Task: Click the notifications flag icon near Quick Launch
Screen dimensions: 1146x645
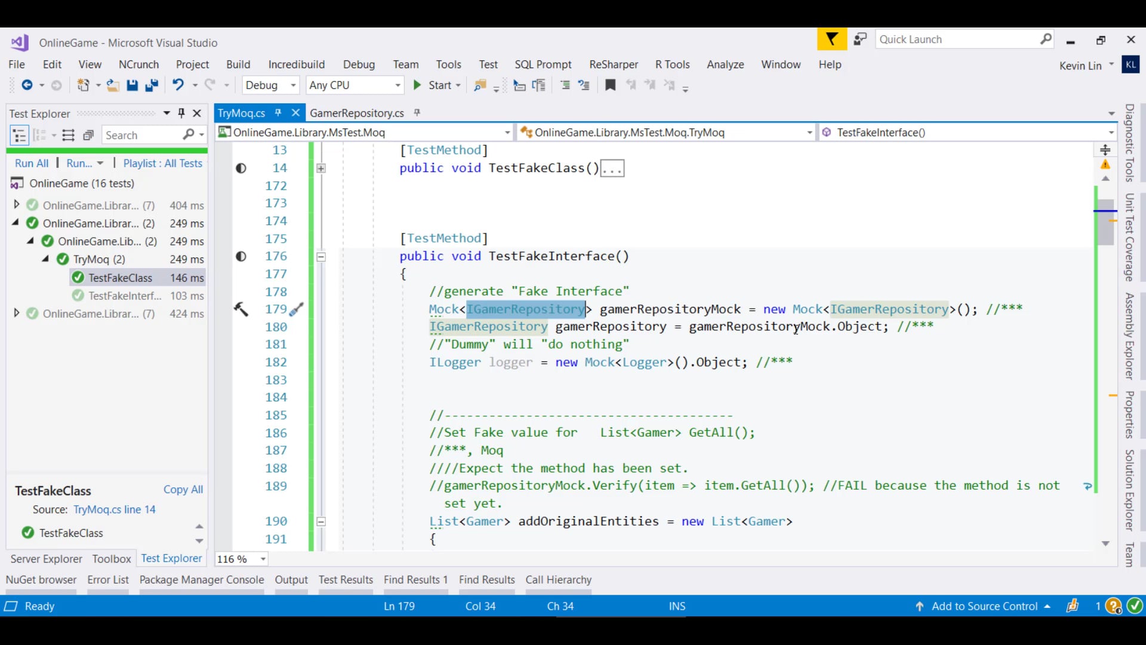Action: (x=831, y=39)
